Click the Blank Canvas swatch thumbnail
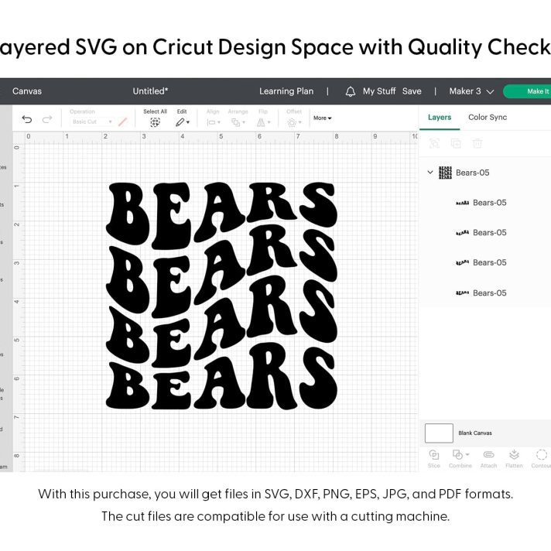The height and width of the screenshot is (551, 551). [x=439, y=433]
